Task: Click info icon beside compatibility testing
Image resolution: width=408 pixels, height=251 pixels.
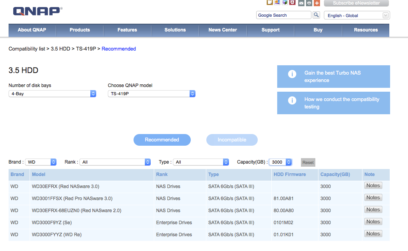Action: click(x=292, y=100)
